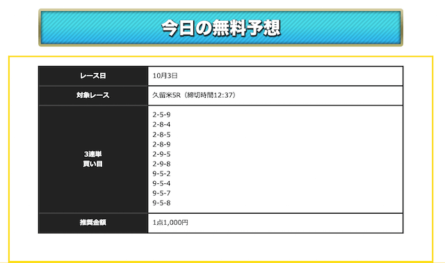Image resolution: width=445 pixels, height=263 pixels.
Task: Click the 1点1,000円 recommended amount
Action: [x=170, y=223]
